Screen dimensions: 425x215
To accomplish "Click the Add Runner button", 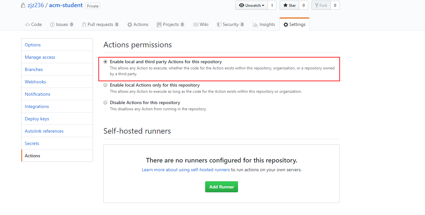I will click(x=221, y=187).
